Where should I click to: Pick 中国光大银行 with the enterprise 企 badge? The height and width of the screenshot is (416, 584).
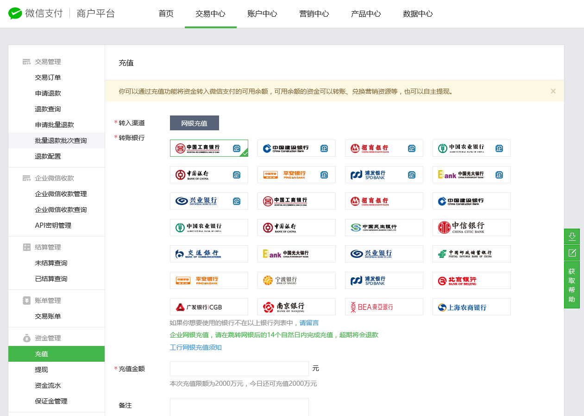point(471,175)
